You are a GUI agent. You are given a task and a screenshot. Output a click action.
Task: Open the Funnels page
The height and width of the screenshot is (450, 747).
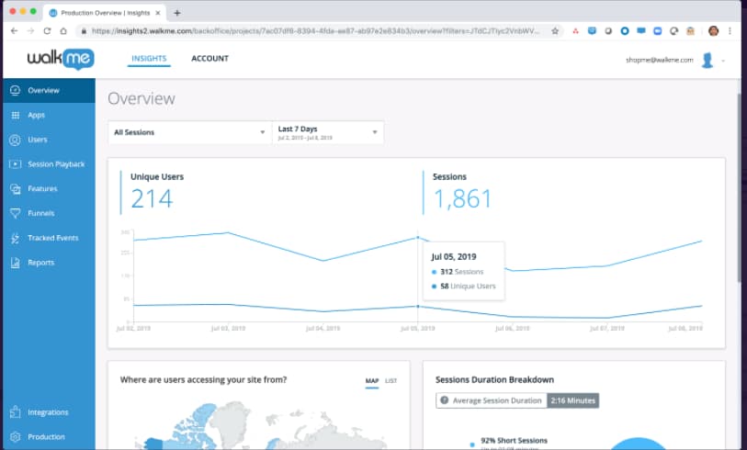click(41, 213)
